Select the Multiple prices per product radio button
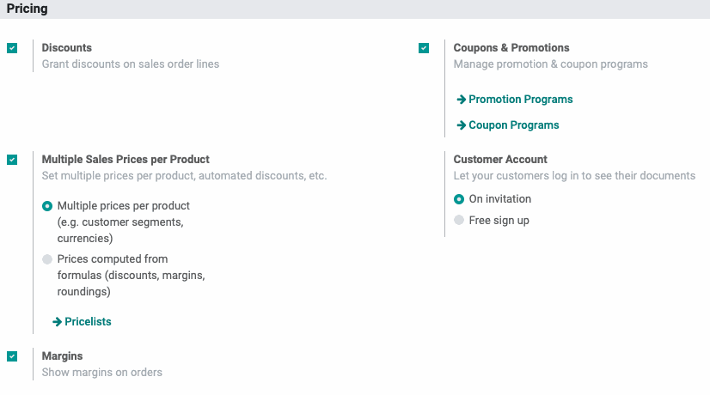The height and width of the screenshot is (395, 710). (x=47, y=206)
